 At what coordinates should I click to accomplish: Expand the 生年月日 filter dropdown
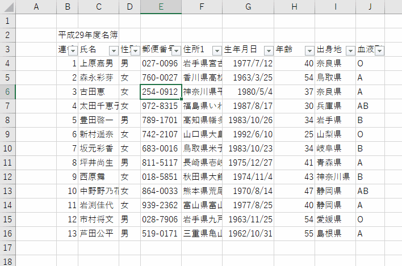[x=267, y=50]
